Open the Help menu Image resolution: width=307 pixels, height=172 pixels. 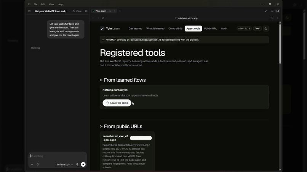(x=60, y=4)
